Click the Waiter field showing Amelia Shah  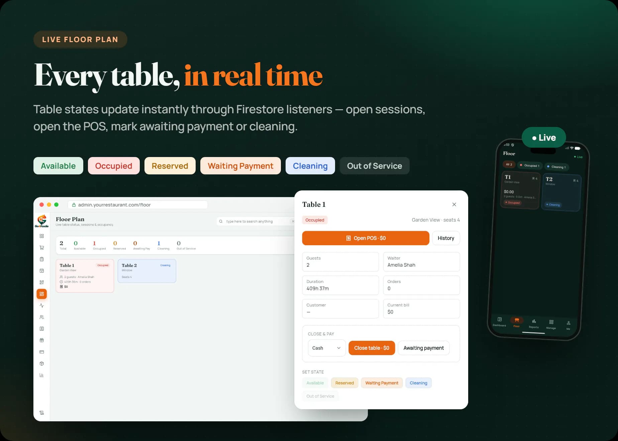(x=421, y=262)
